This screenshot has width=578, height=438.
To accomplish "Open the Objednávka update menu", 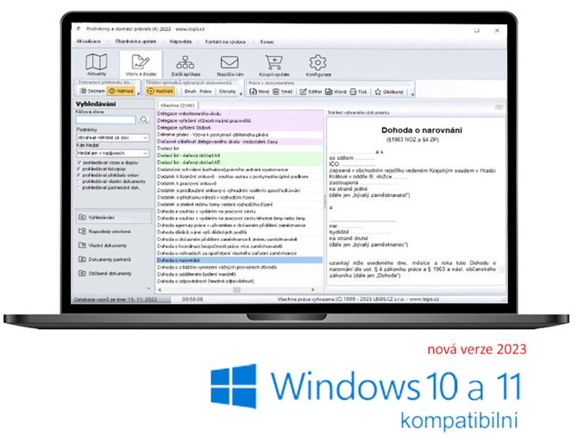I will pyautogui.click(x=135, y=41).
